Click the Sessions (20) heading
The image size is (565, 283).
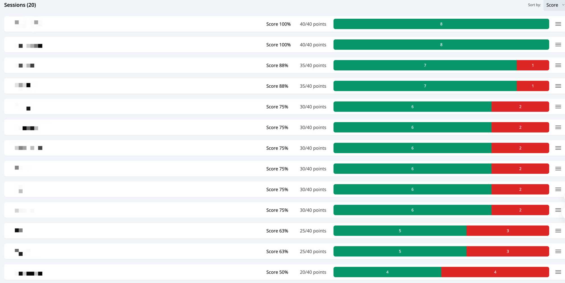coord(20,5)
